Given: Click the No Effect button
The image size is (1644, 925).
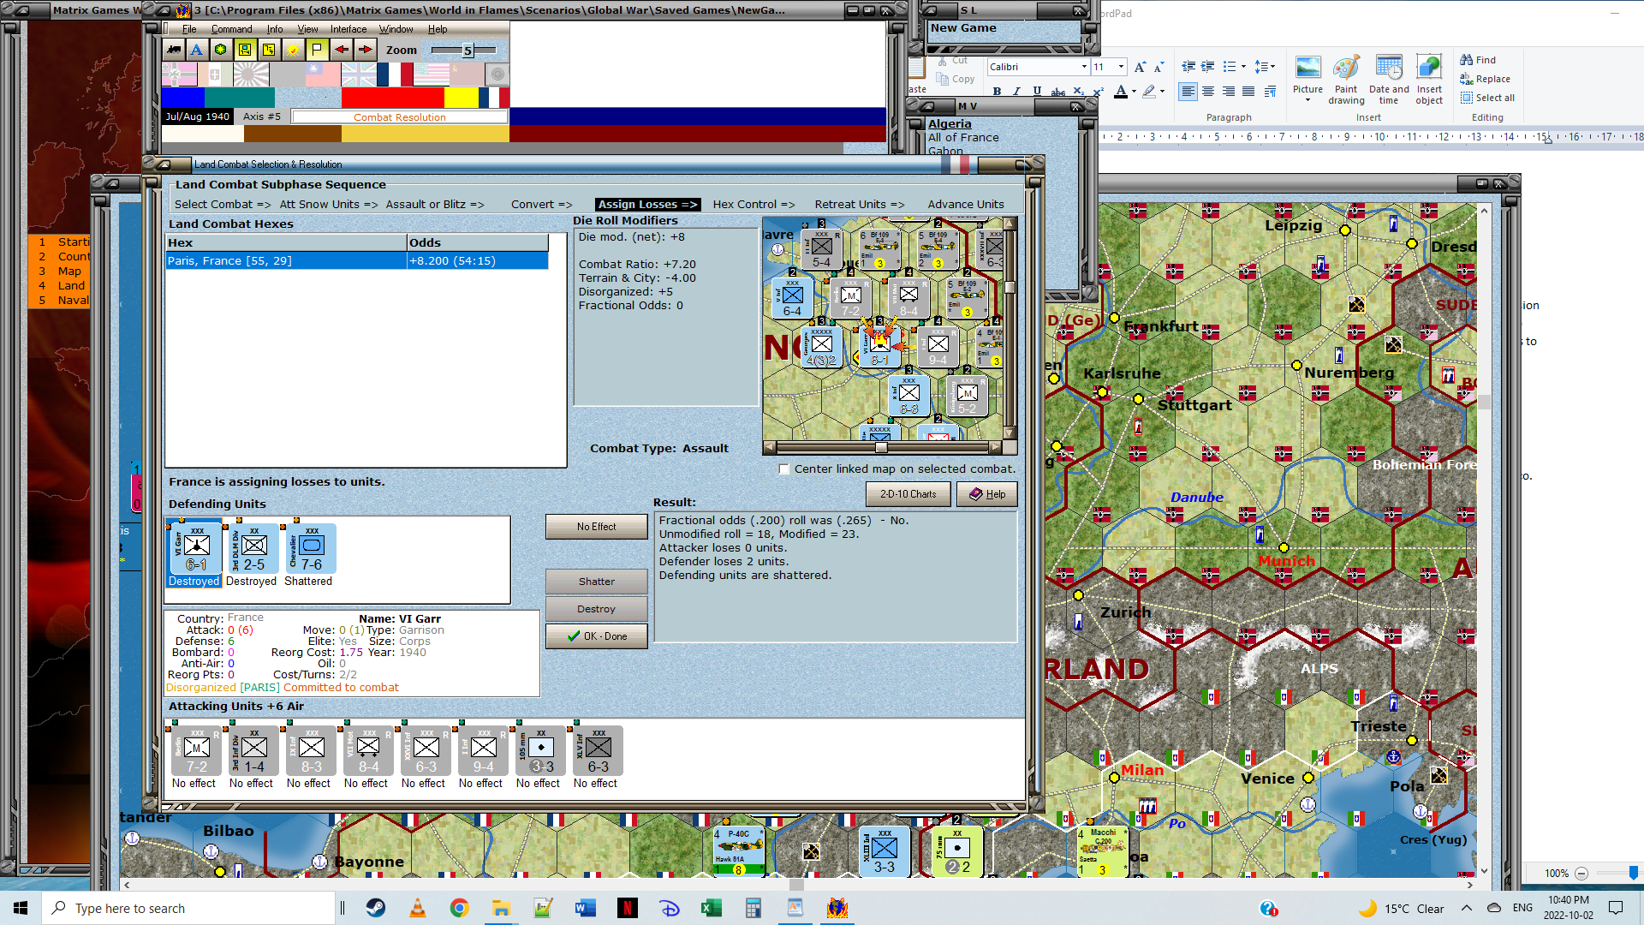Looking at the screenshot, I should (x=596, y=527).
